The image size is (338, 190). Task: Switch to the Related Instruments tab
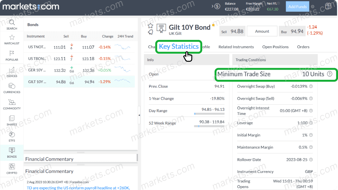click(x=236, y=47)
